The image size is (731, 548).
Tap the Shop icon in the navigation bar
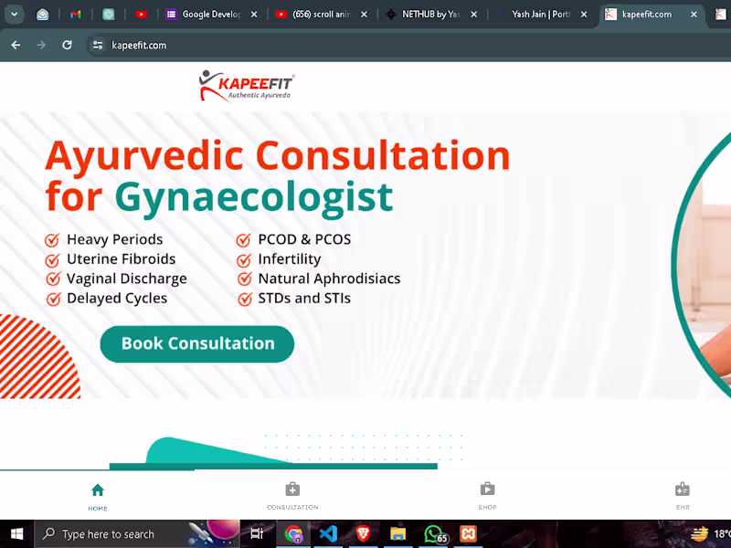pos(487,489)
